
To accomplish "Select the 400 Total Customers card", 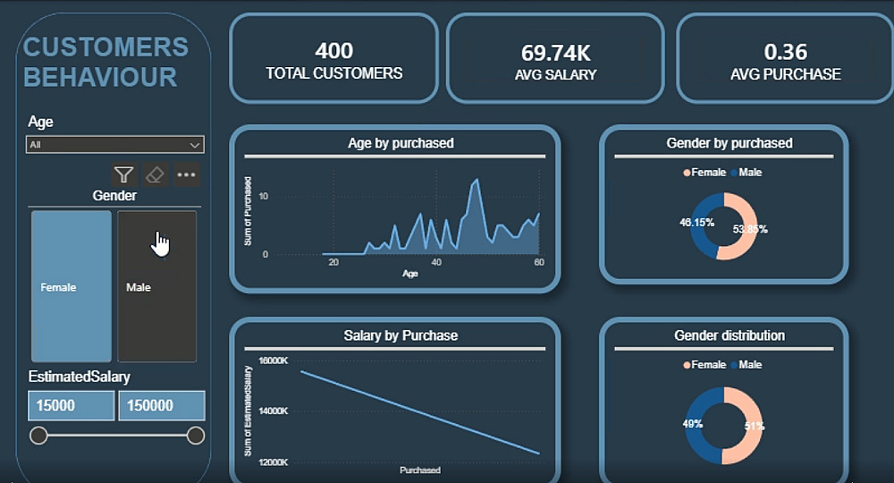I will 334,59.
